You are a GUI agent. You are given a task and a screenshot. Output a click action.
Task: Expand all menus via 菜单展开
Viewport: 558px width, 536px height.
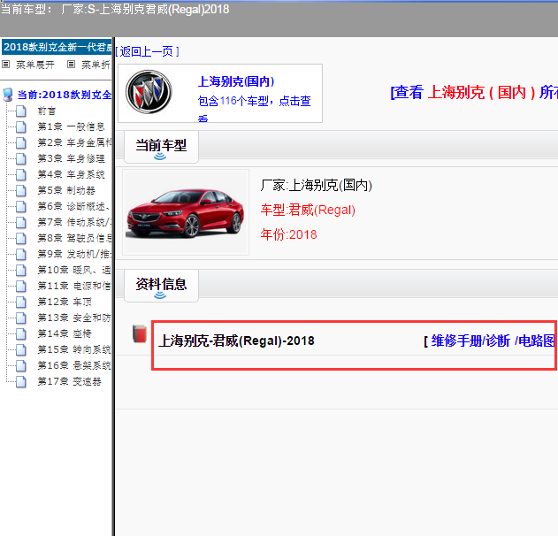click(34, 65)
